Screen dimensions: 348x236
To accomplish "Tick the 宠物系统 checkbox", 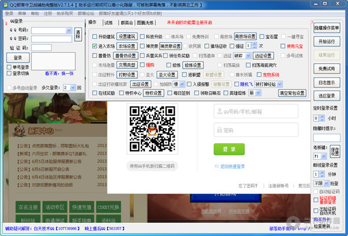I will (x=259, y=75).
